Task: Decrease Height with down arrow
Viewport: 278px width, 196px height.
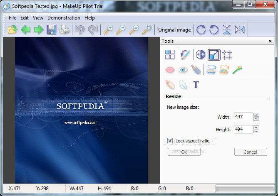Action: click(x=256, y=131)
